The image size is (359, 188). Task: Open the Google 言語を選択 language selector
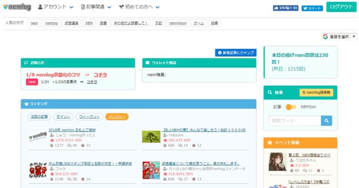(339, 37)
